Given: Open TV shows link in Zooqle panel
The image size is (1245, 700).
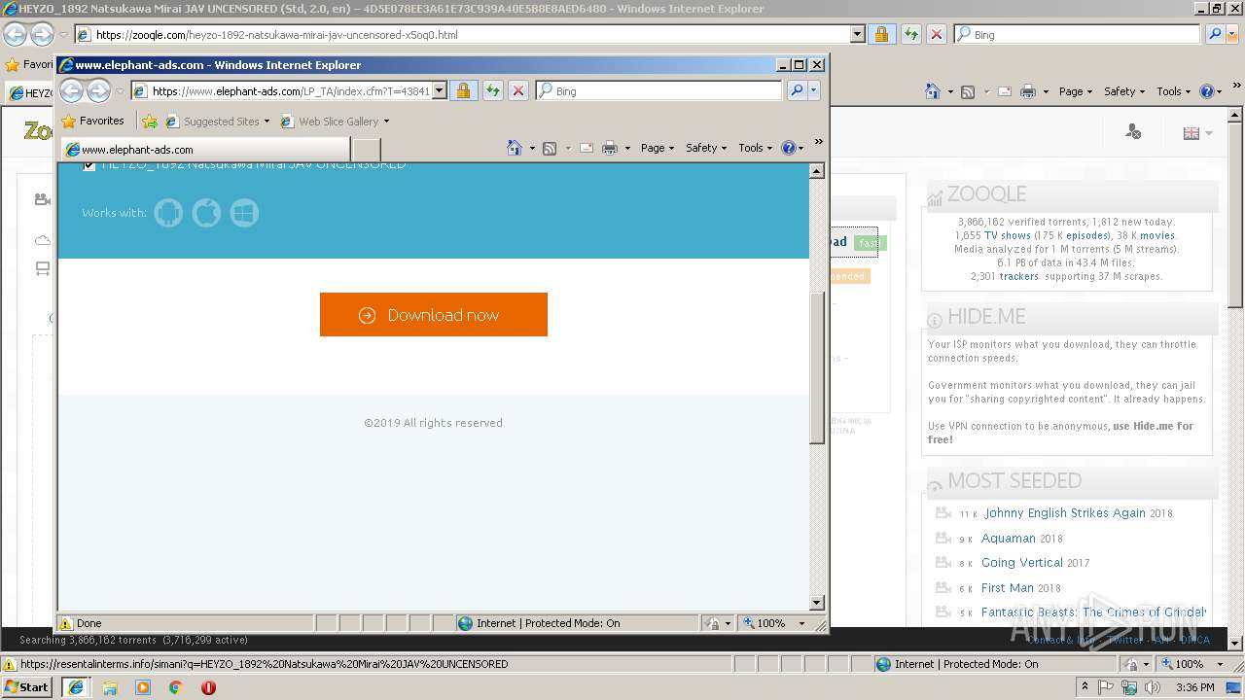Looking at the screenshot, I should click(1008, 235).
